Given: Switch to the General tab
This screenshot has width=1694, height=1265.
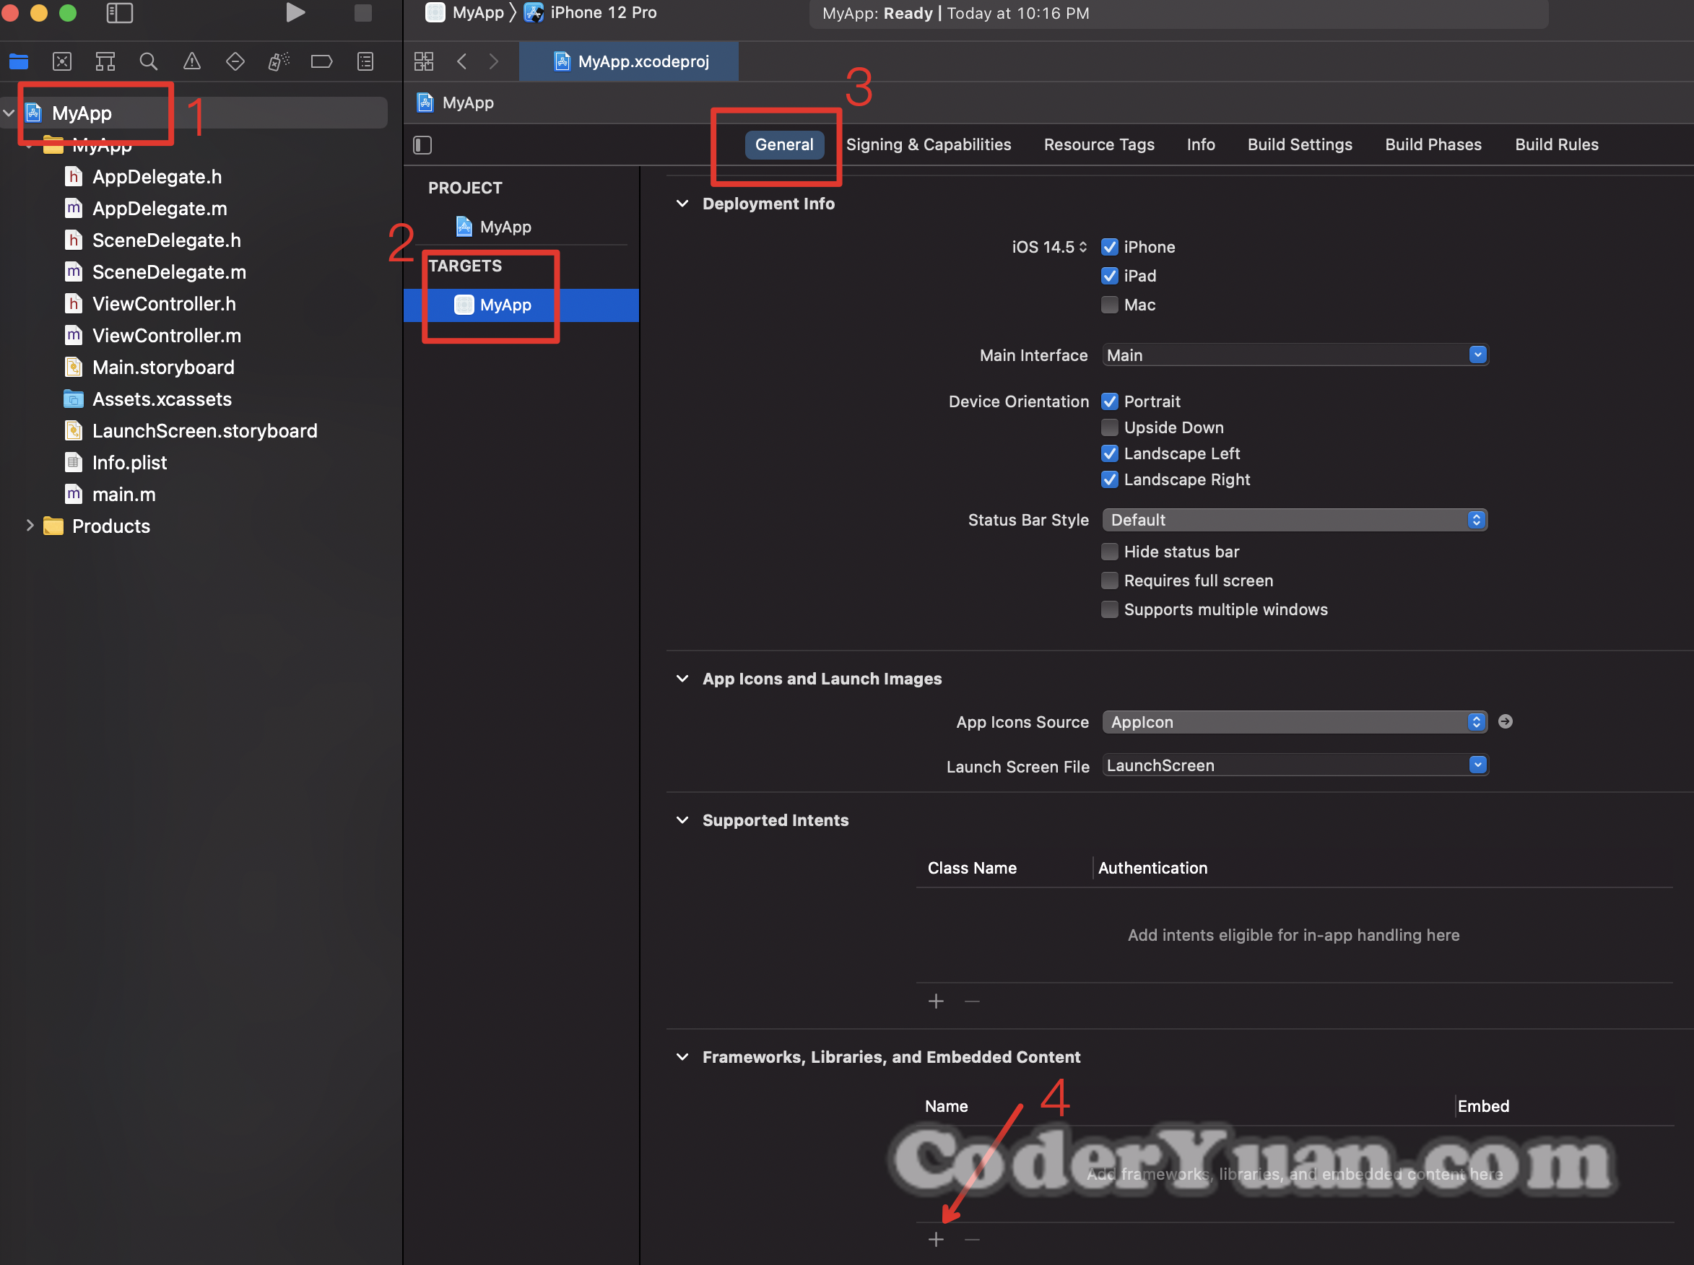Looking at the screenshot, I should (784, 144).
